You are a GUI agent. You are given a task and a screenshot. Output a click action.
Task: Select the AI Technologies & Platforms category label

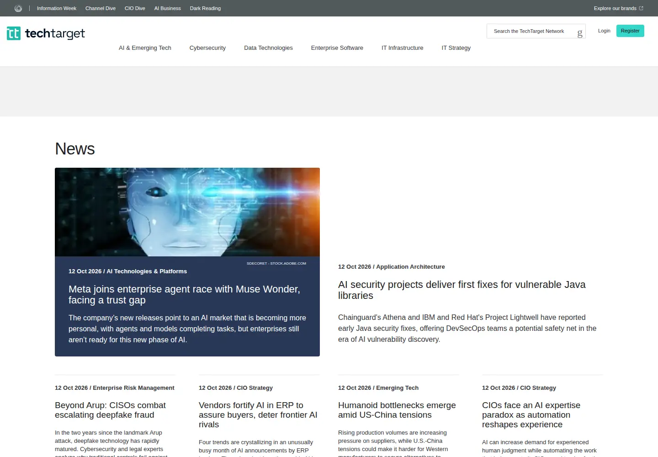[x=147, y=271]
